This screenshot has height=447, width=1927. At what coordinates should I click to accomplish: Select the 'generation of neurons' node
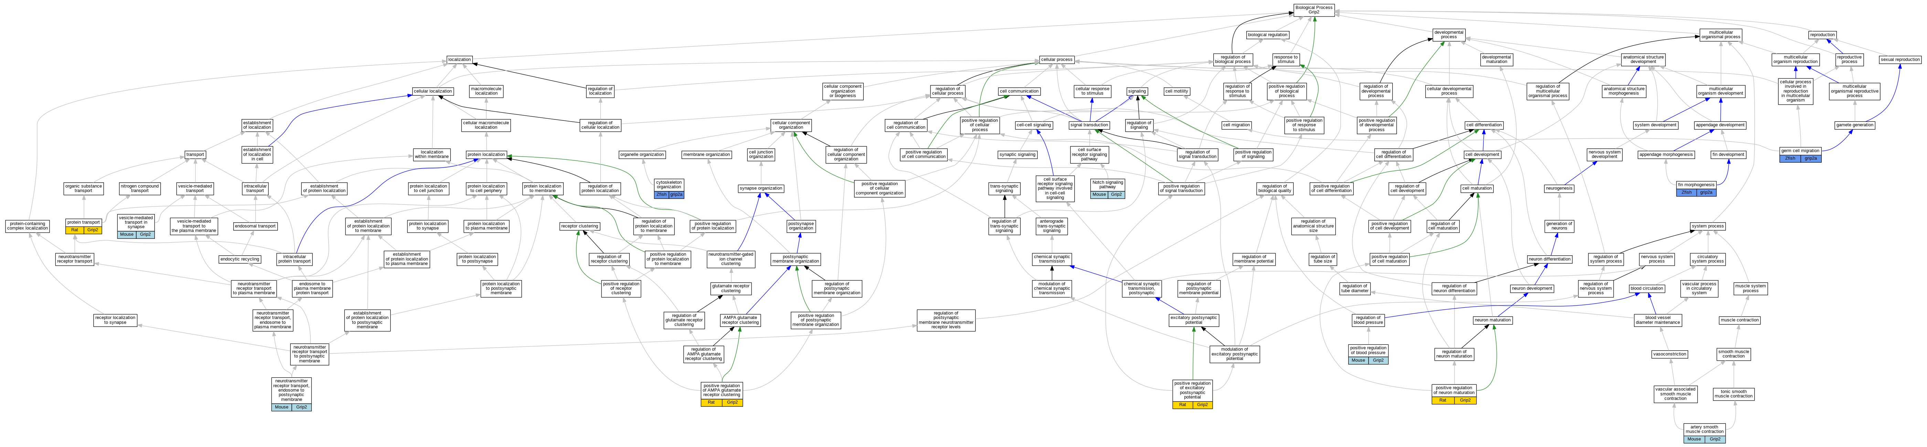1559,226
